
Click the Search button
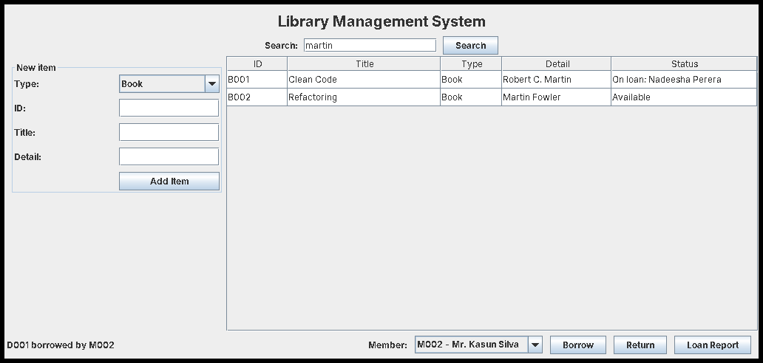tap(470, 45)
